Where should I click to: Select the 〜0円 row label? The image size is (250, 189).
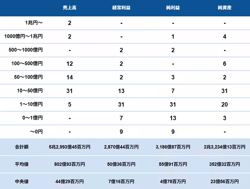[36, 132]
